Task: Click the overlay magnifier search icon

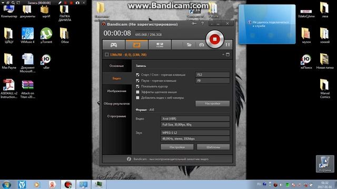Action: click(x=13, y=3)
